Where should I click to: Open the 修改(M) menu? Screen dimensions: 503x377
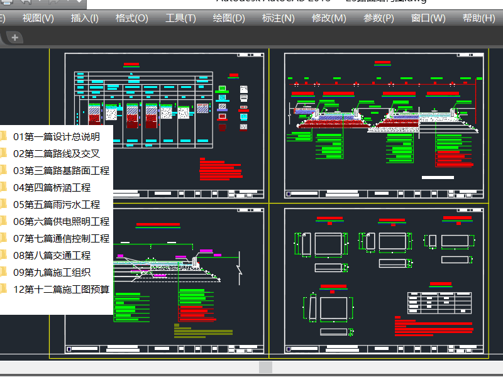point(329,18)
